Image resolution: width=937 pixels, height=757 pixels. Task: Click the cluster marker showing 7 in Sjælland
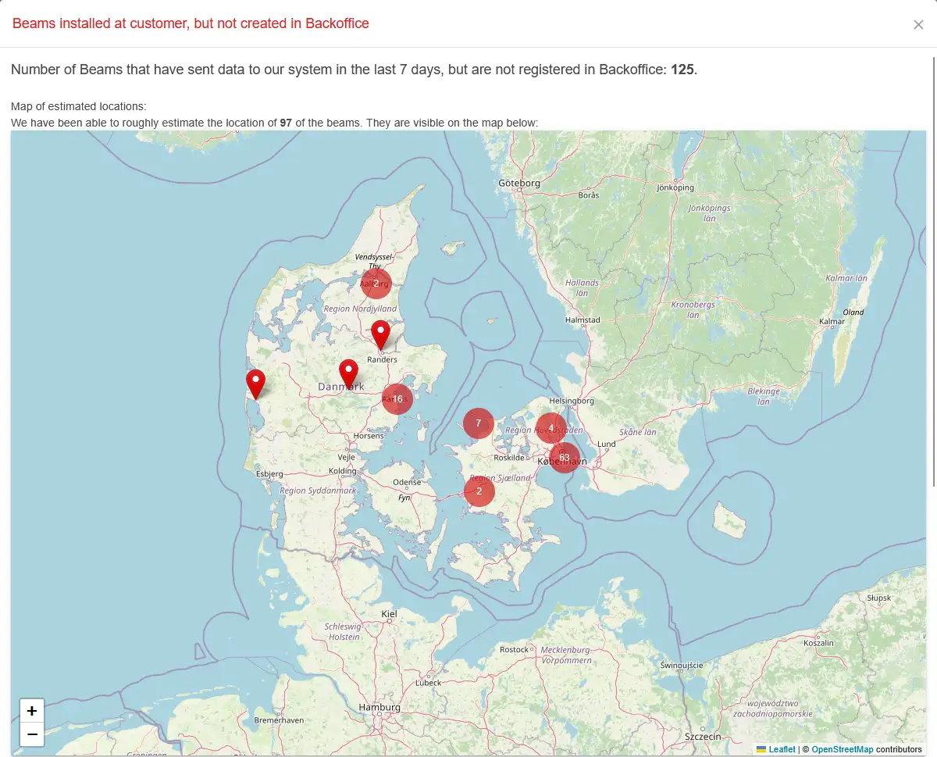479,423
